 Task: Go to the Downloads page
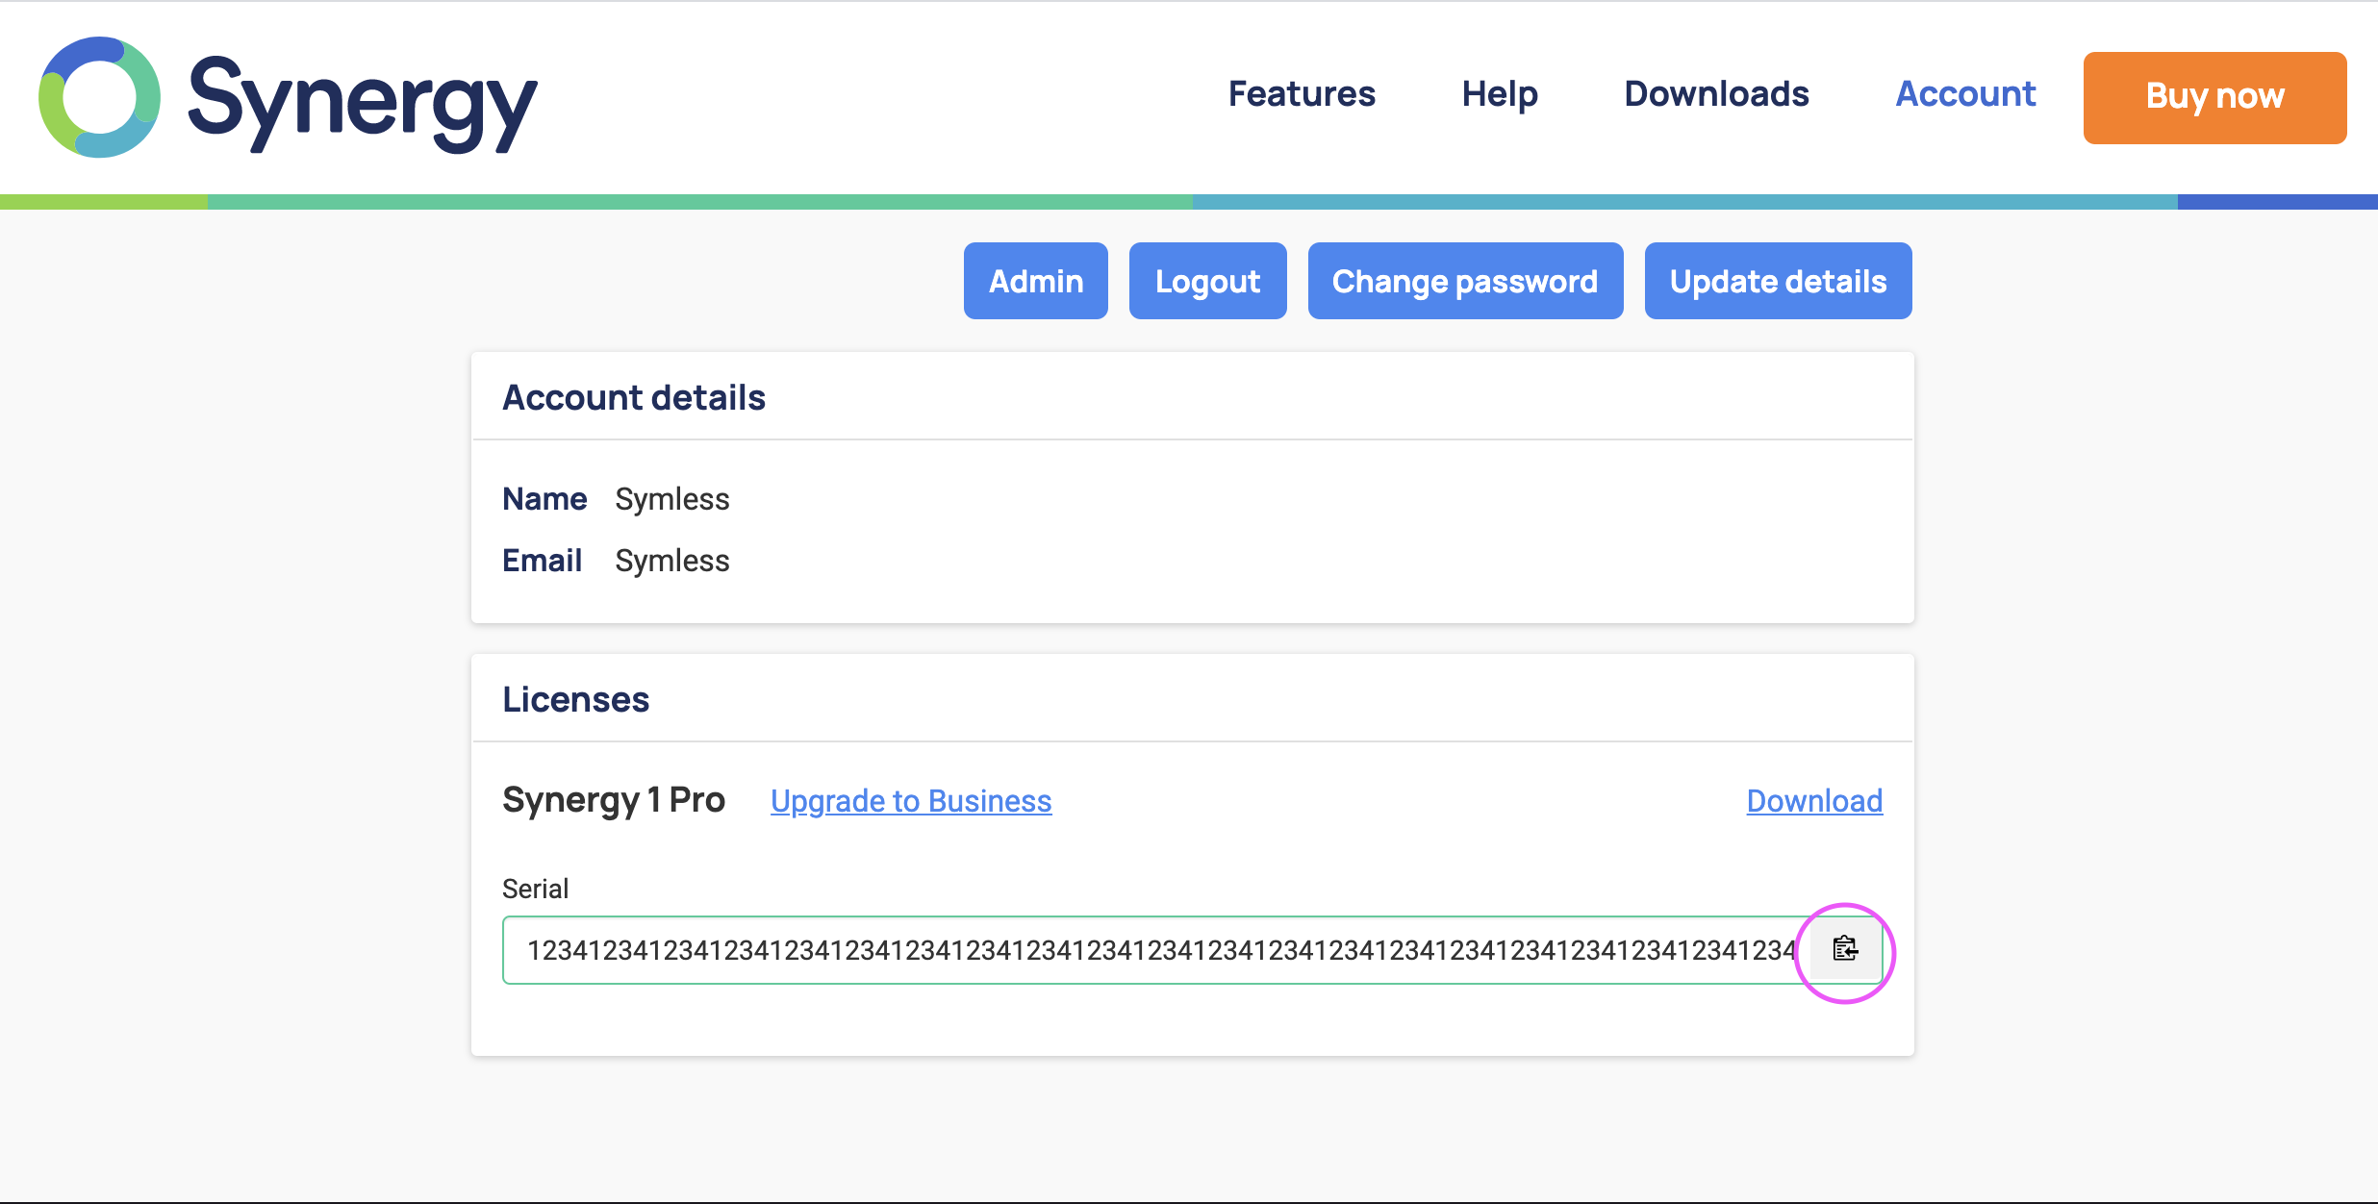(1716, 94)
